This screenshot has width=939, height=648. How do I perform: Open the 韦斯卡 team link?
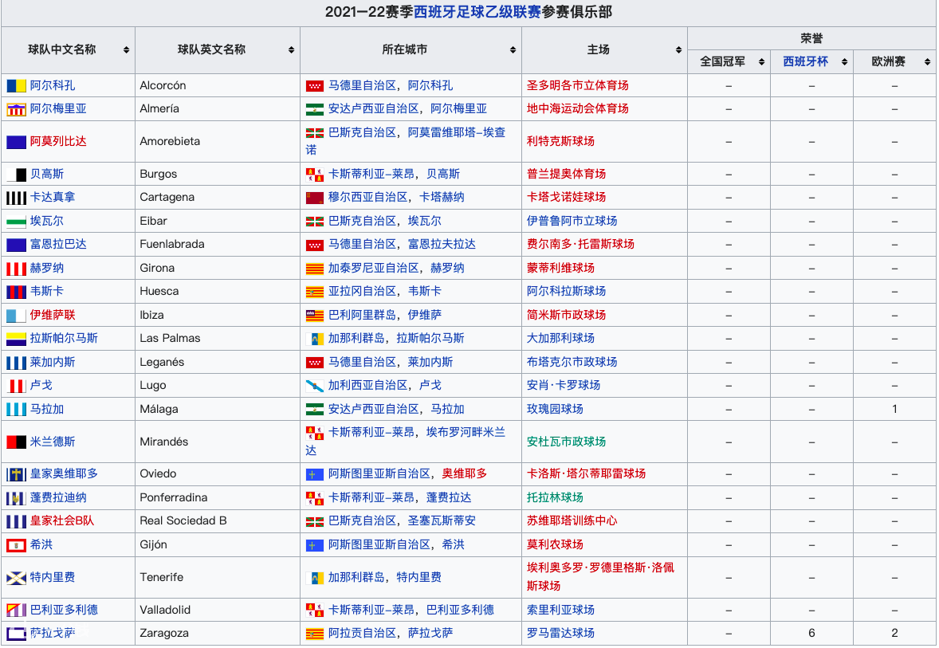coord(47,291)
